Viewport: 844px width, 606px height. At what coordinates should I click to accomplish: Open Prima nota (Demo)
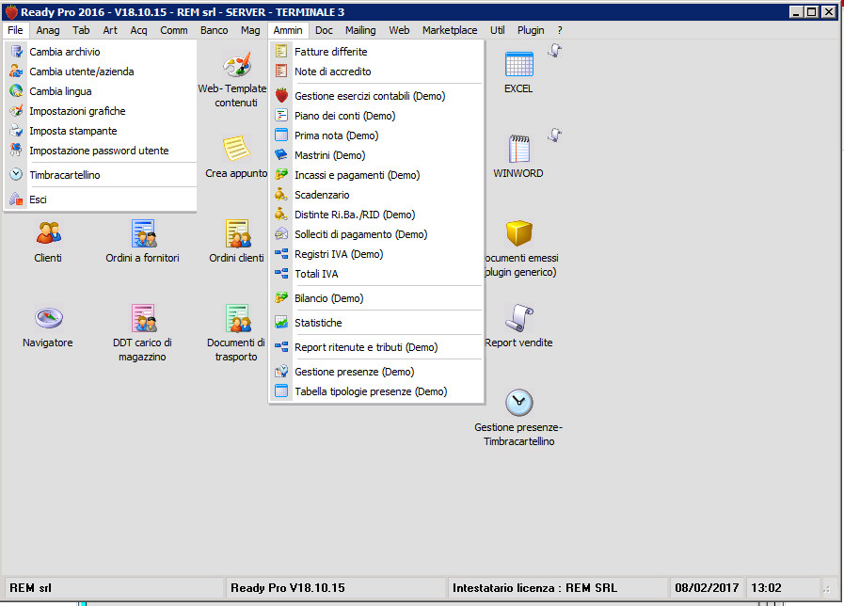(376, 136)
